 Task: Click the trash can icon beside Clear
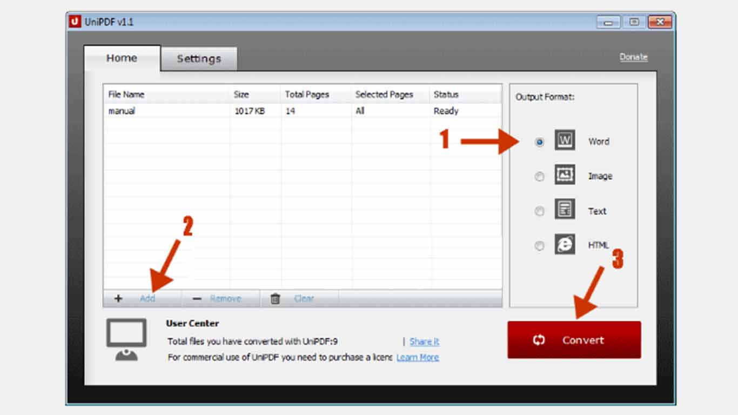click(x=275, y=298)
